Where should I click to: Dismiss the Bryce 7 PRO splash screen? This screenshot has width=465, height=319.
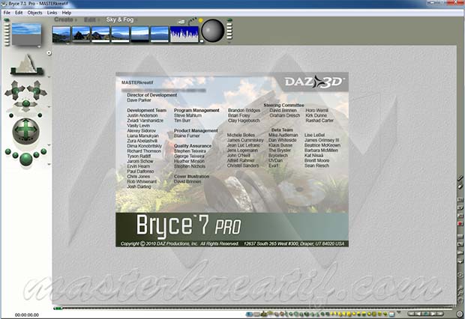[232, 159]
